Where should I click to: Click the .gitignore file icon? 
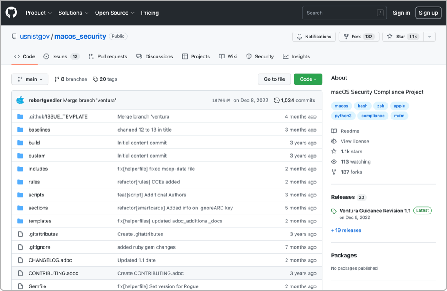pyautogui.click(x=20, y=247)
